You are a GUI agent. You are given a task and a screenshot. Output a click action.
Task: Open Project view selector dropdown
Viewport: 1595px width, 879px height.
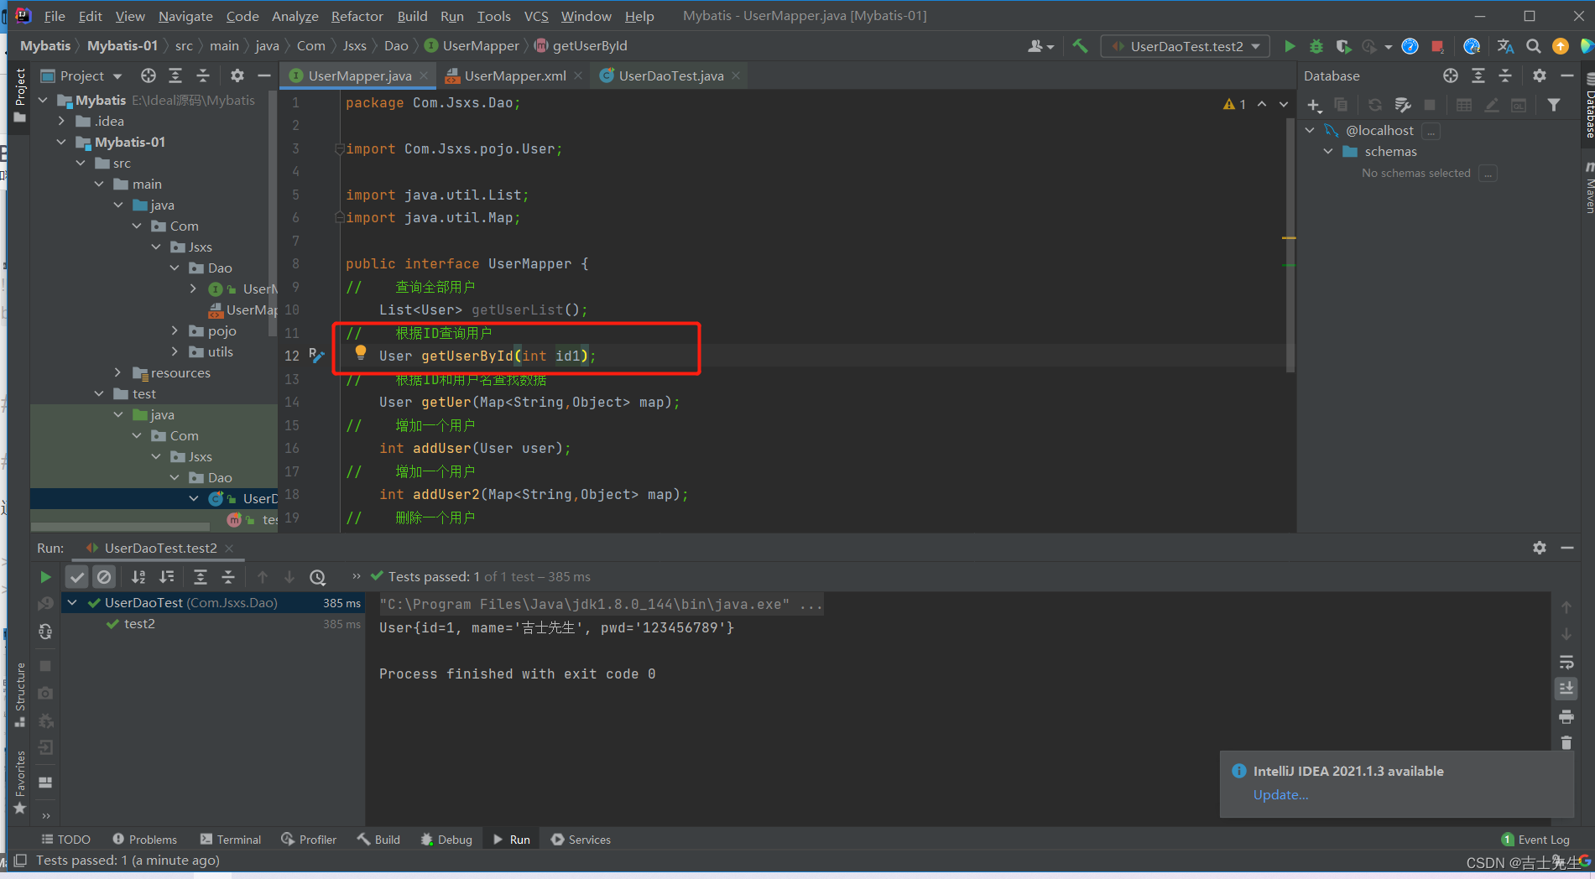tap(81, 75)
